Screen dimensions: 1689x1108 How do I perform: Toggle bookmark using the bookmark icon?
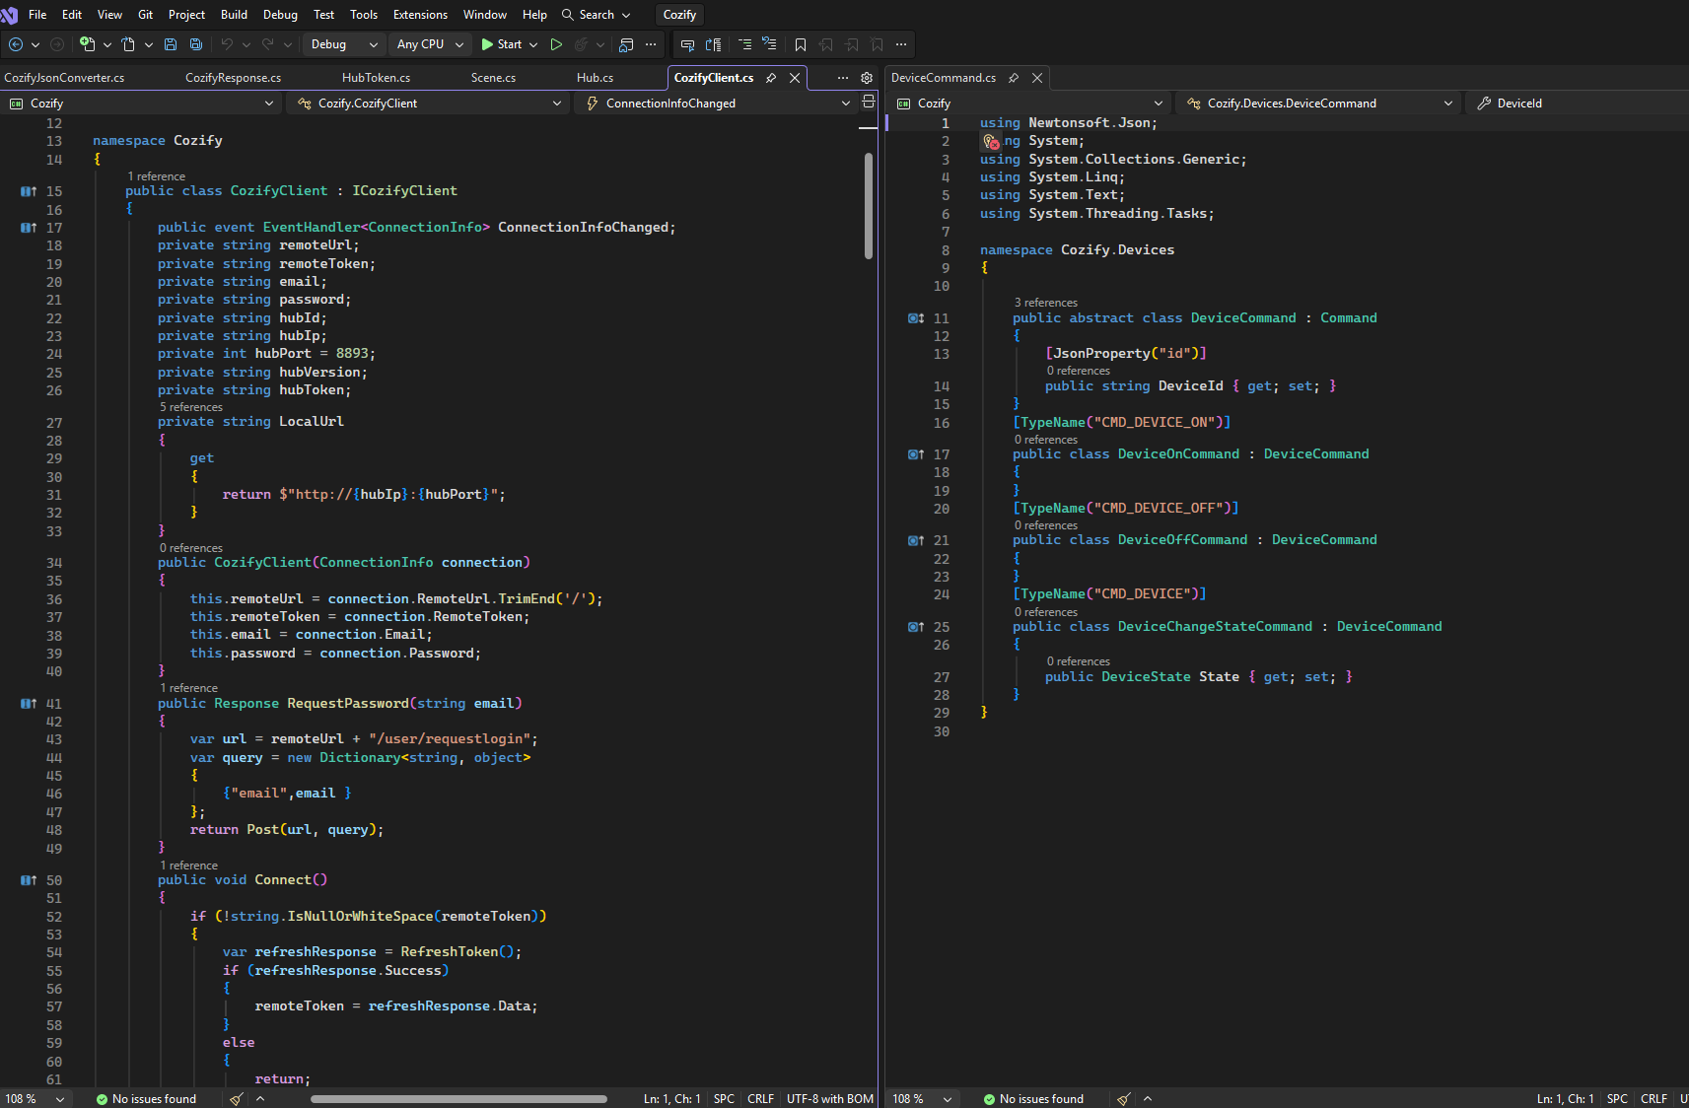[x=801, y=44]
